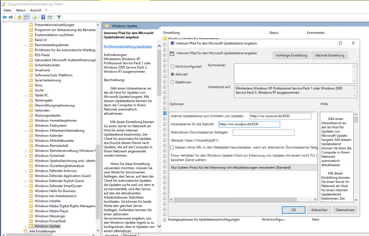Expand the Windows-Remoteverwaltung node

pos(26,151)
